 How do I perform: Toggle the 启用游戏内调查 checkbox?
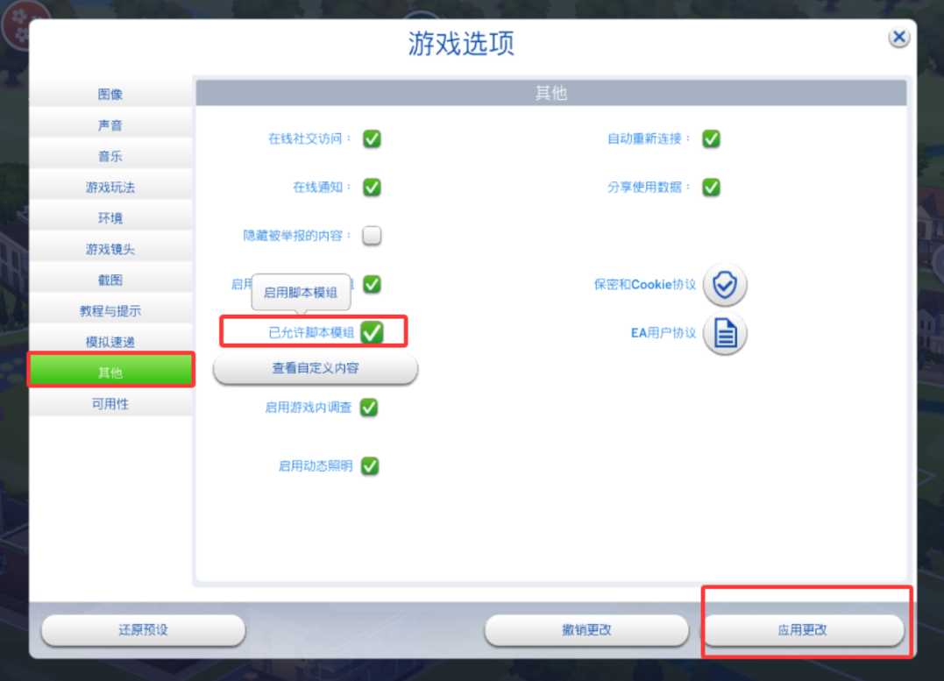tap(369, 408)
